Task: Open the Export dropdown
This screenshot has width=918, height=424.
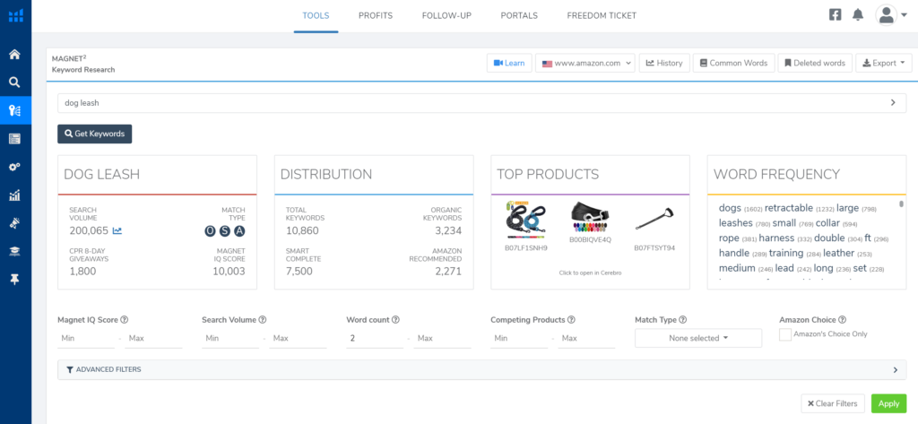Action: (x=883, y=64)
